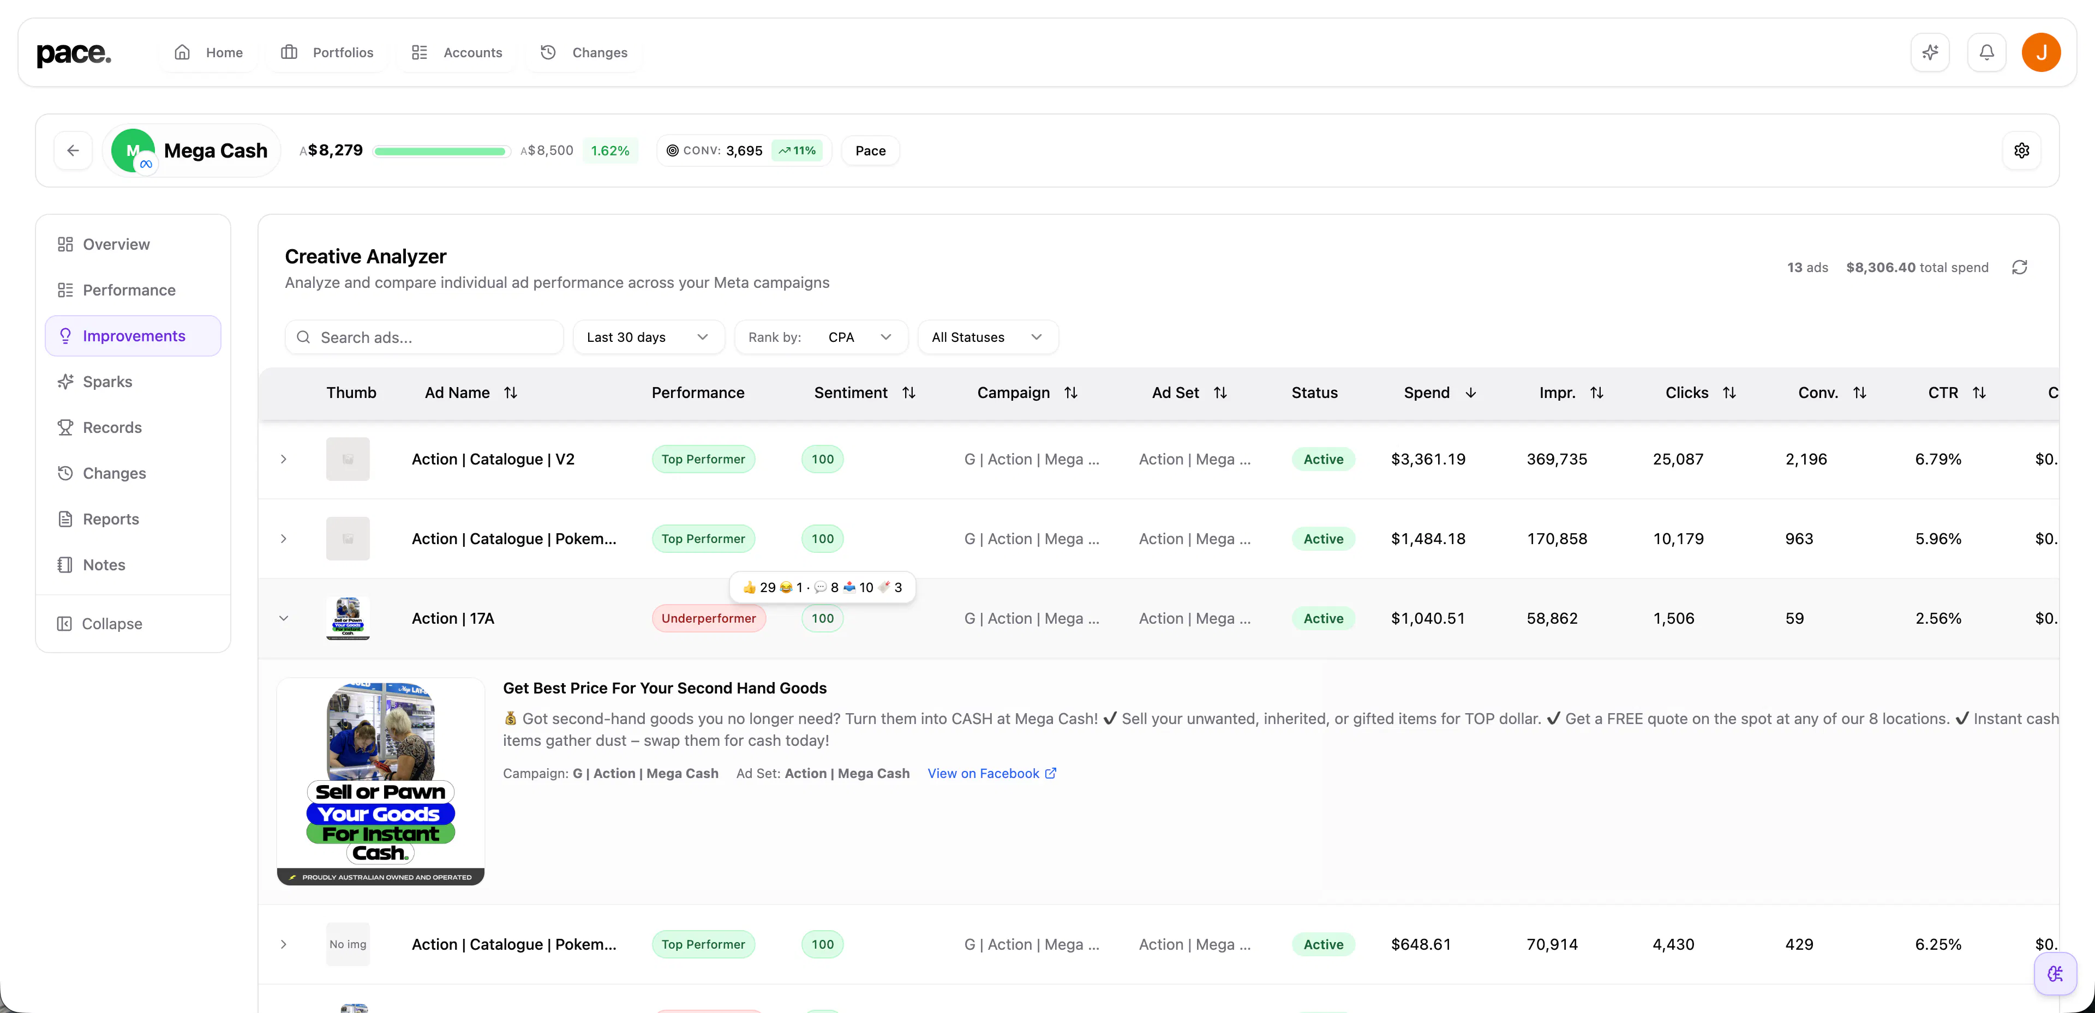Collapse the Action | 17A row
2095x1013 pixels.
pos(284,619)
